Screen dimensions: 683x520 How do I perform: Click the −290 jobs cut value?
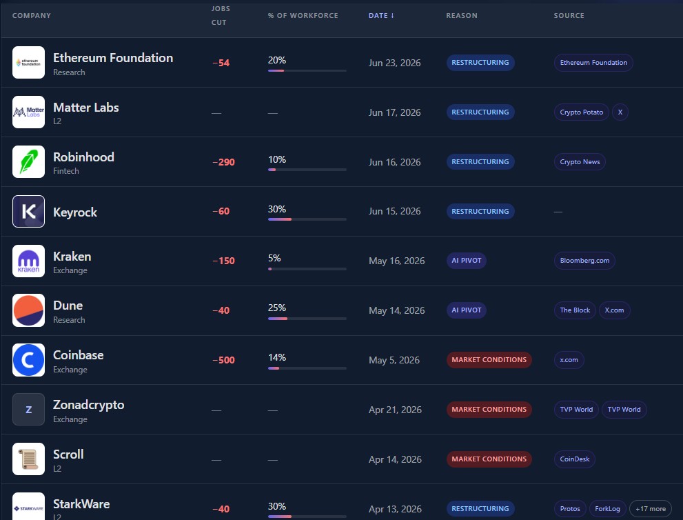pyautogui.click(x=223, y=162)
